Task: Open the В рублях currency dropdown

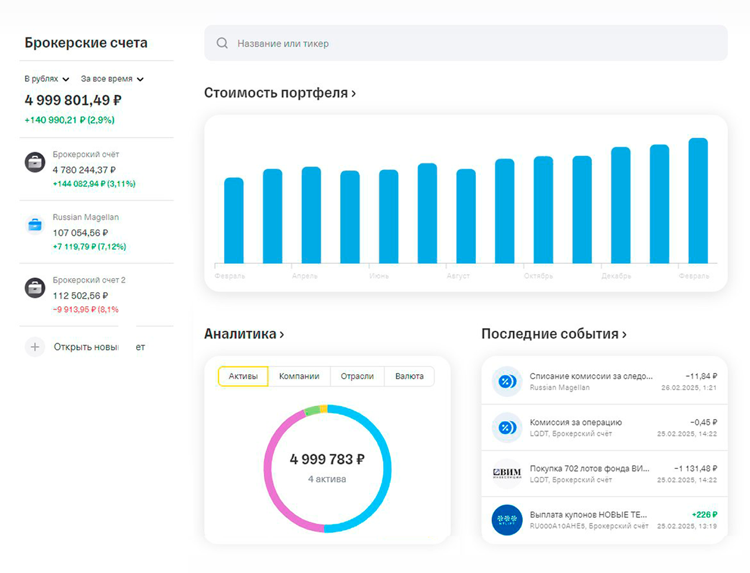Action: click(x=46, y=78)
